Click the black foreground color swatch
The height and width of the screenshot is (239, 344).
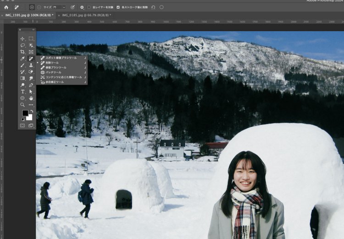click(x=25, y=113)
